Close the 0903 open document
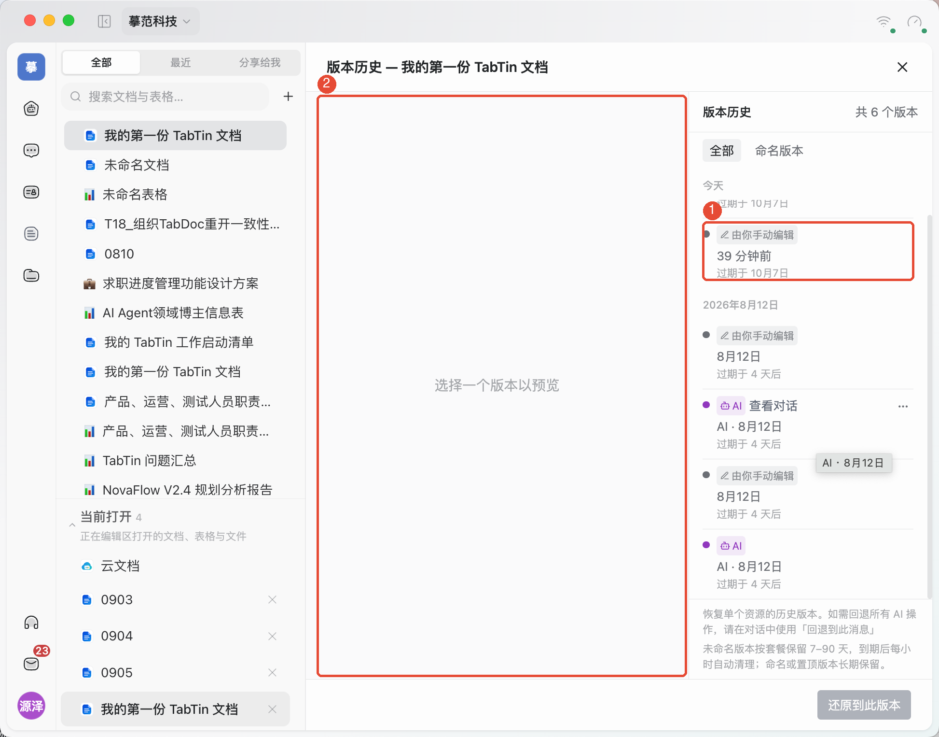The image size is (939, 737). tap(272, 600)
